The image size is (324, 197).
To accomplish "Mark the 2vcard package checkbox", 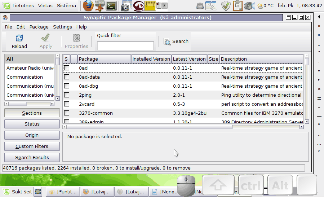I will (x=67, y=104).
